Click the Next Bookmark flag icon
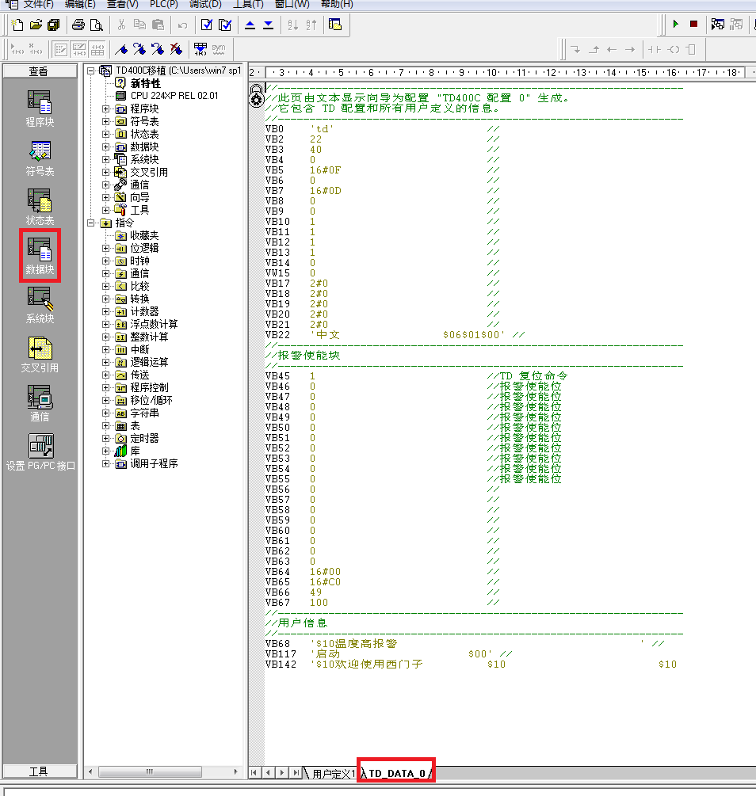756x796 pixels. pyautogui.click(x=139, y=49)
